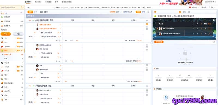
Task: Click the refresh icon beside the 0.14 balance
Action: pyautogui.click(x=21, y=12)
